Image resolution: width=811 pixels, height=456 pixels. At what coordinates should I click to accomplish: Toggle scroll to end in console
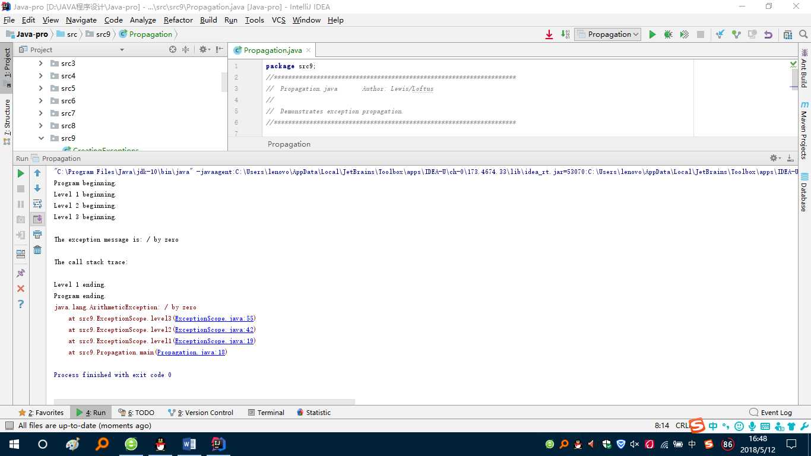tap(37, 219)
